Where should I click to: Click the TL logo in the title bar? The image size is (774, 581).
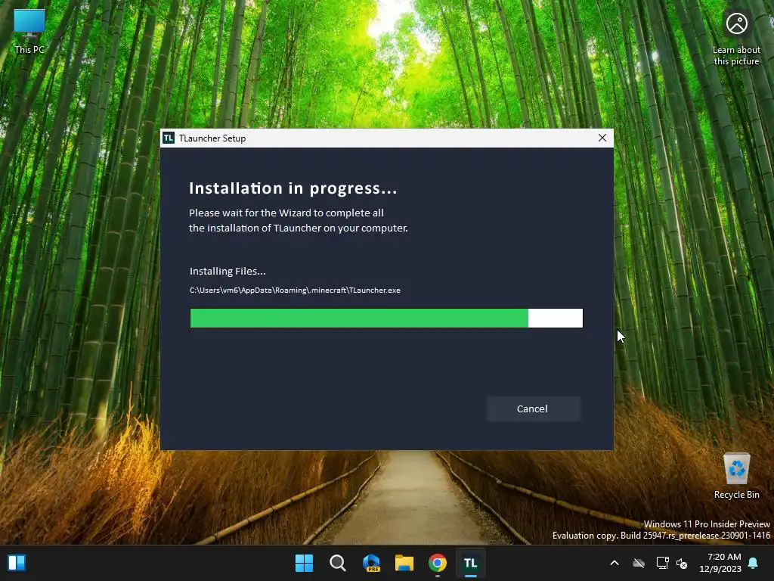coord(169,138)
